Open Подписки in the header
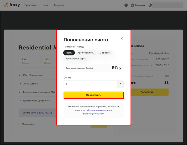This screenshot has height=145, width=187. point(138,5)
